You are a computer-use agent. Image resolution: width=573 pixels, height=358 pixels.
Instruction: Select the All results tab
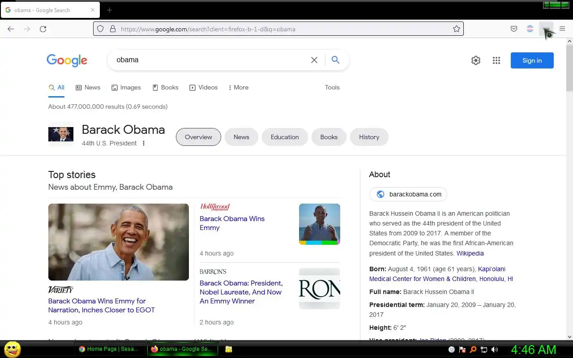coord(56,87)
